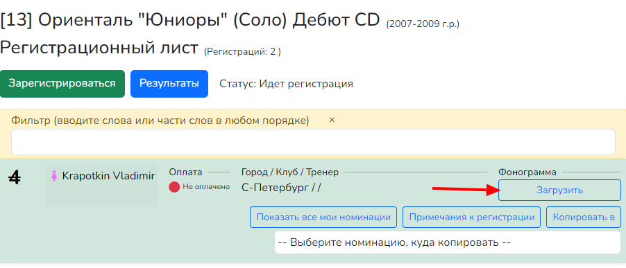Click the crossed-out number 4
Viewport: 626px width, 268px height.
[x=15, y=177]
